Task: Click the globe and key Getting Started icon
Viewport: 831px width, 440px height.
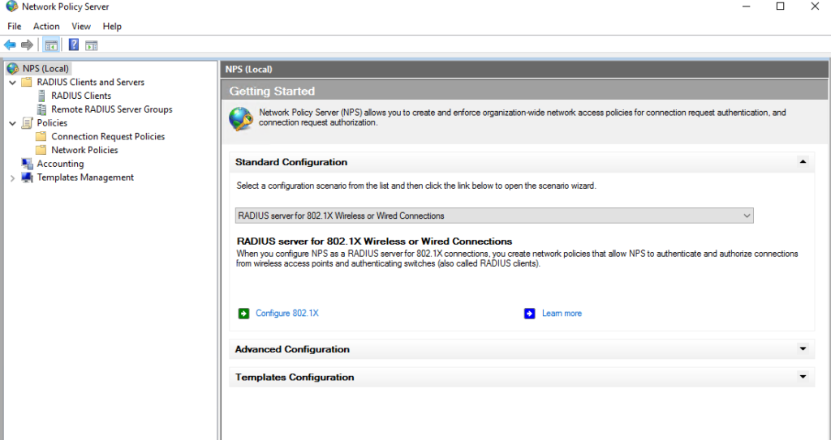Action: [x=241, y=118]
